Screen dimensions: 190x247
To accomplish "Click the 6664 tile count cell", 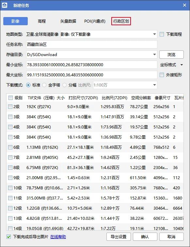I will coord(178,208).
